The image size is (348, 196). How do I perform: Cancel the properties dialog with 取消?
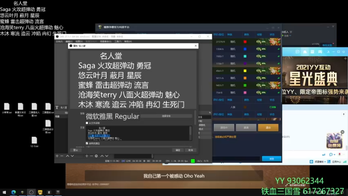coord(191,150)
